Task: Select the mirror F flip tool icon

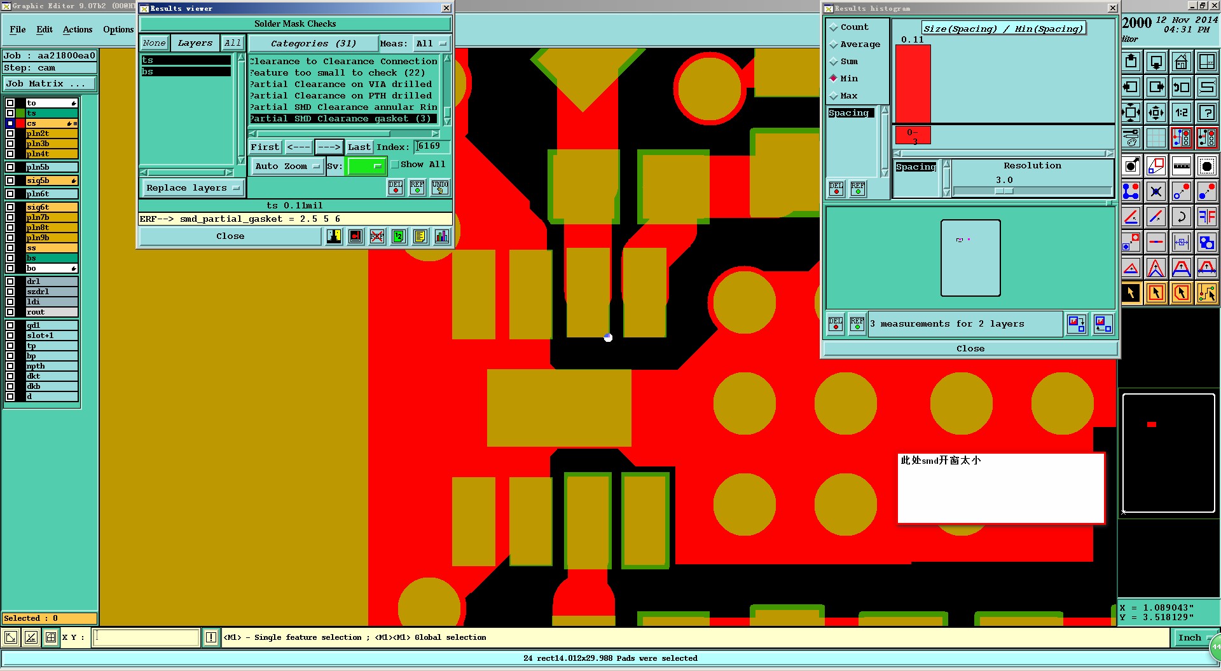Action: click(x=1206, y=217)
